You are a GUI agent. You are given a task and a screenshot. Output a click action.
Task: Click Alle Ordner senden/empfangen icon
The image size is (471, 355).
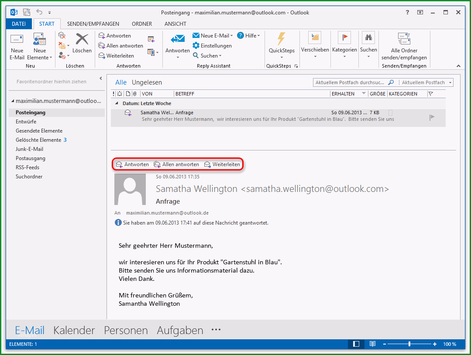404,39
